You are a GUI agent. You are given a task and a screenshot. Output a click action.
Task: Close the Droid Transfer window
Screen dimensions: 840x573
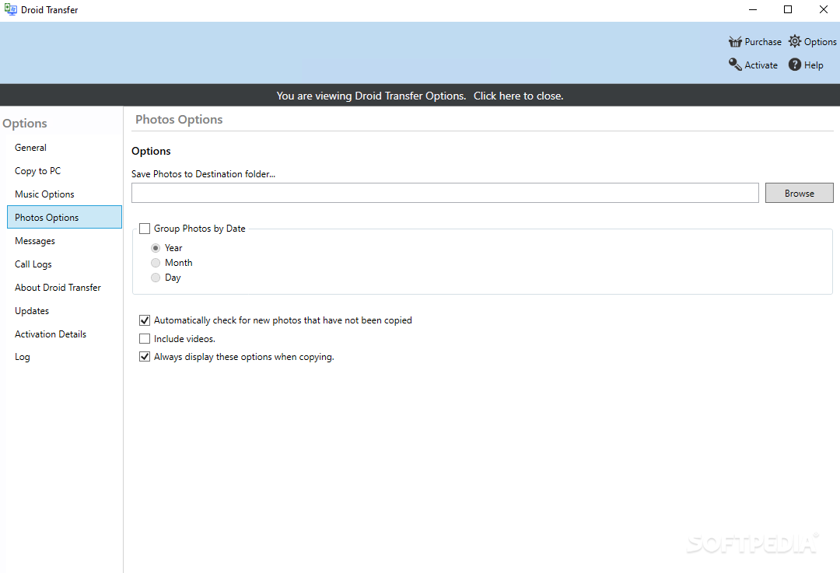click(824, 9)
